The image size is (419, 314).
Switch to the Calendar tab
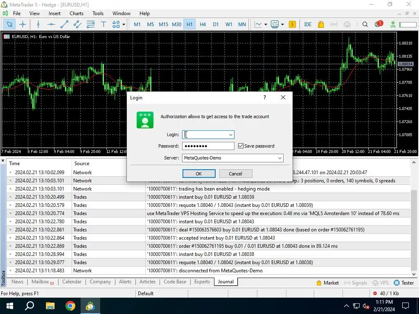pos(72,282)
